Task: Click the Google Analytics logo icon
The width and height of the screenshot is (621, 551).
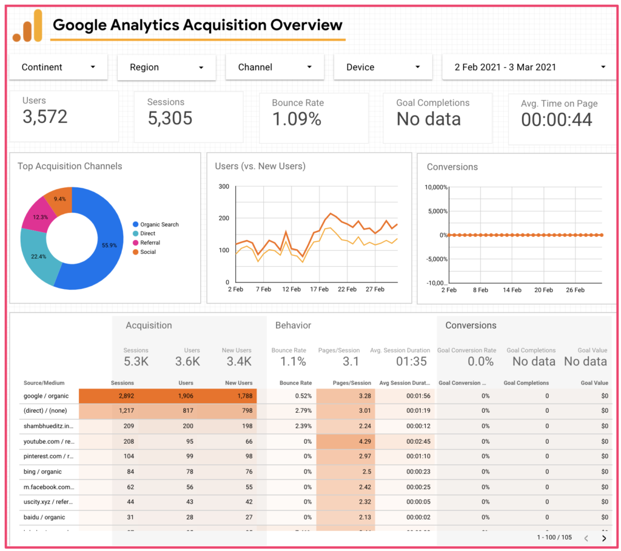Action: 27,25
